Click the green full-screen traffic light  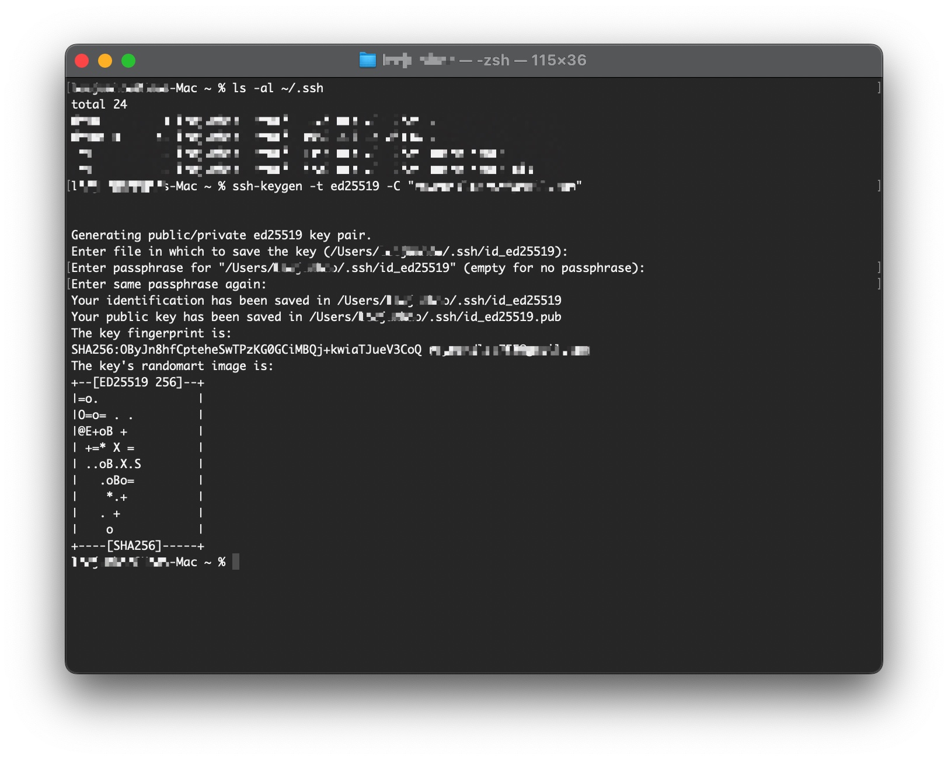pos(130,60)
